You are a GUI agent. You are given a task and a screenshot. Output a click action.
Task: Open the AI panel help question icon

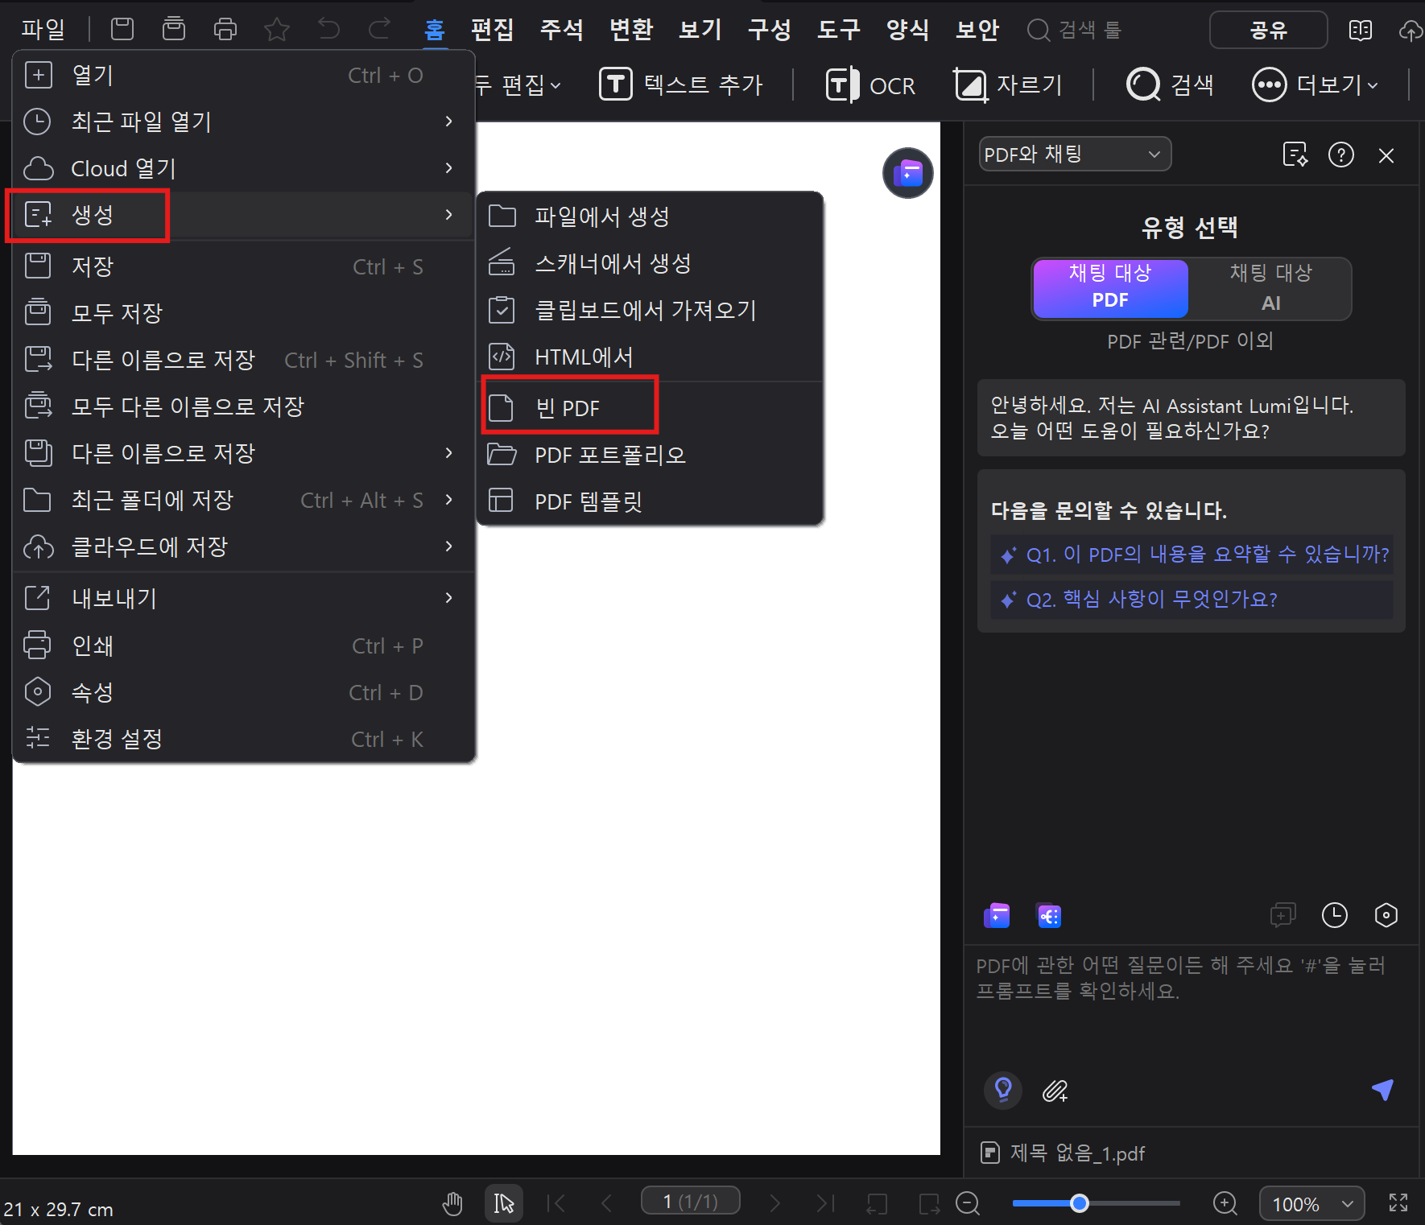pyautogui.click(x=1341, y=155)
